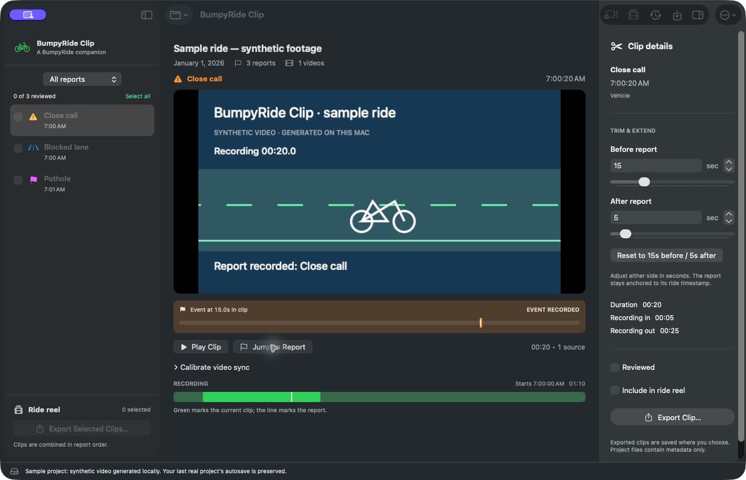Viewport: 746px width, 480px height.
Task: Click the Blocked lane road icon
Action: pyautogui.click(x=33, y=147)
